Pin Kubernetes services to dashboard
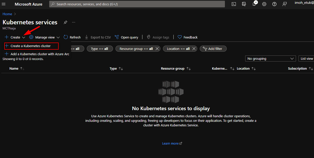 (x=65, y=22)
